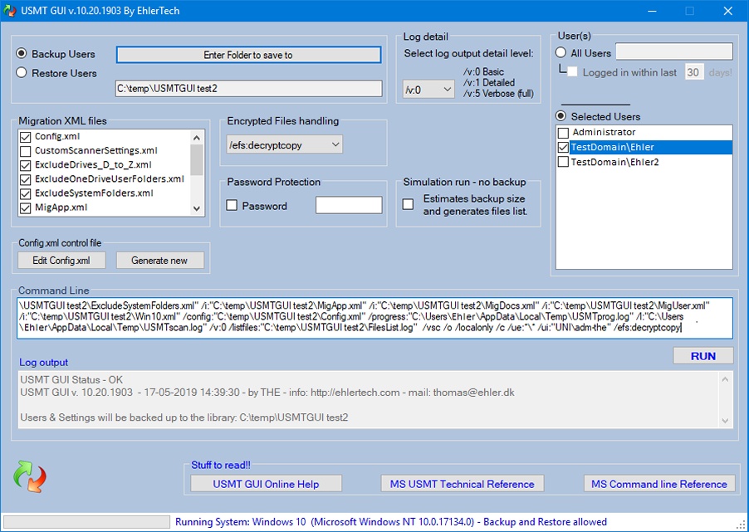Tick the Administrator user checkbox

pyautogui.click(x=564, y=132)
